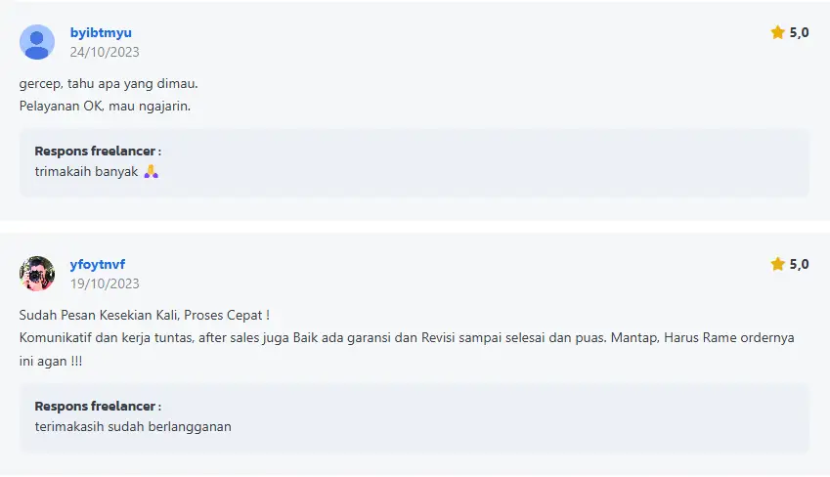Screen dimensions: 830x477
Task: Click second 'Respons freelancer :' heading
Action: [x=98, y=406]
